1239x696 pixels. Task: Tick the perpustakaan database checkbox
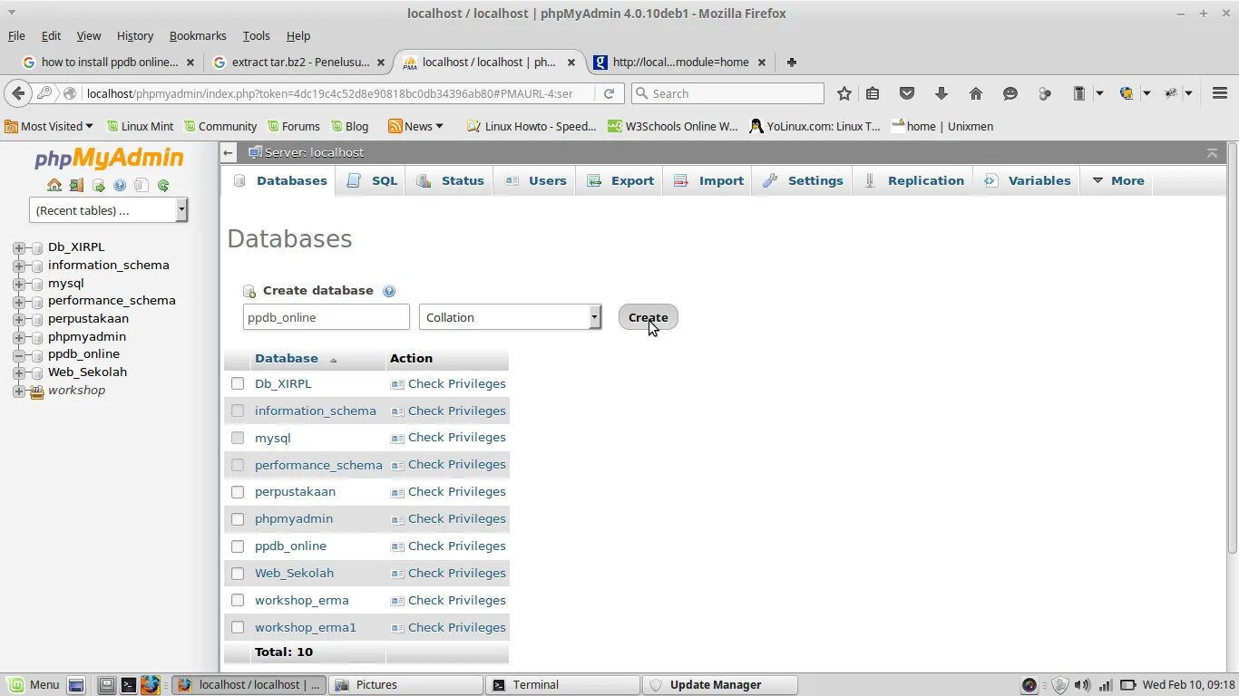point(238,492)
